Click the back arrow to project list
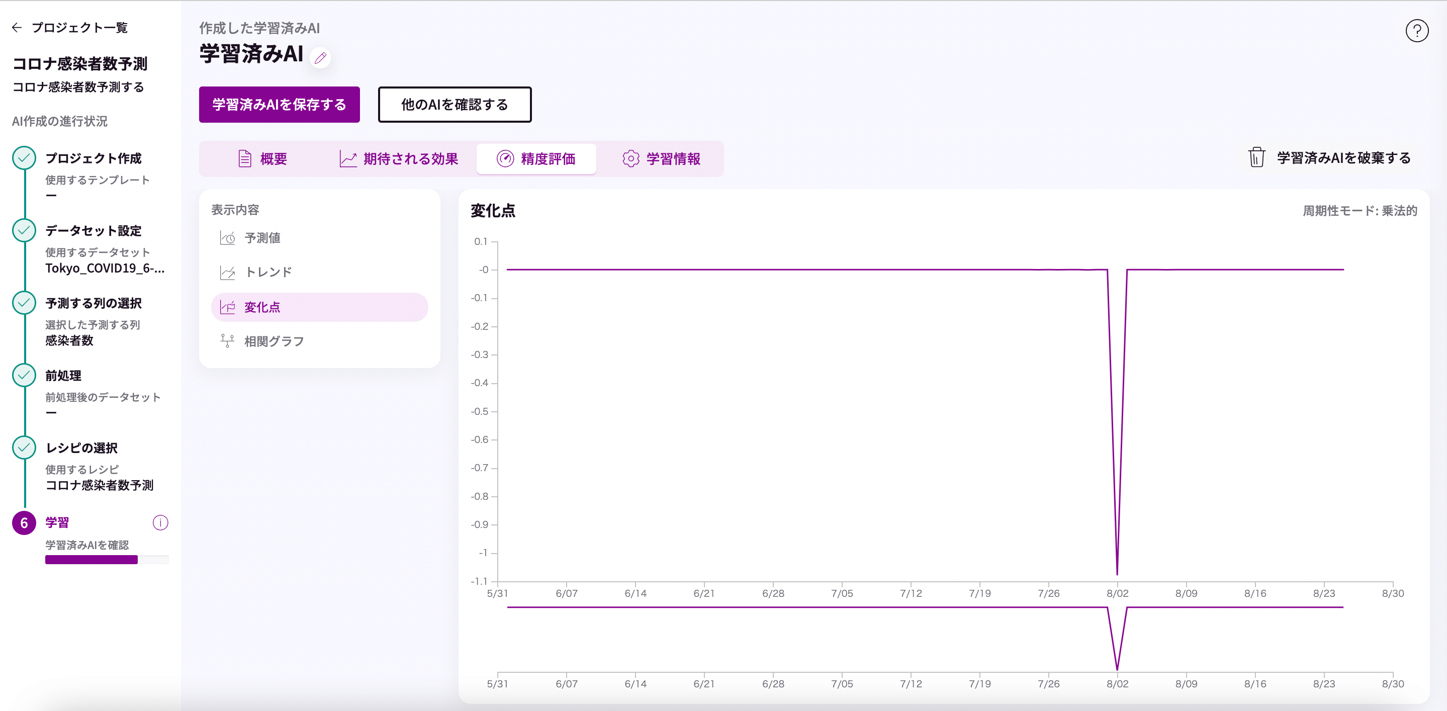Screen dimensions: 1447x711 [x=17, y=28]
